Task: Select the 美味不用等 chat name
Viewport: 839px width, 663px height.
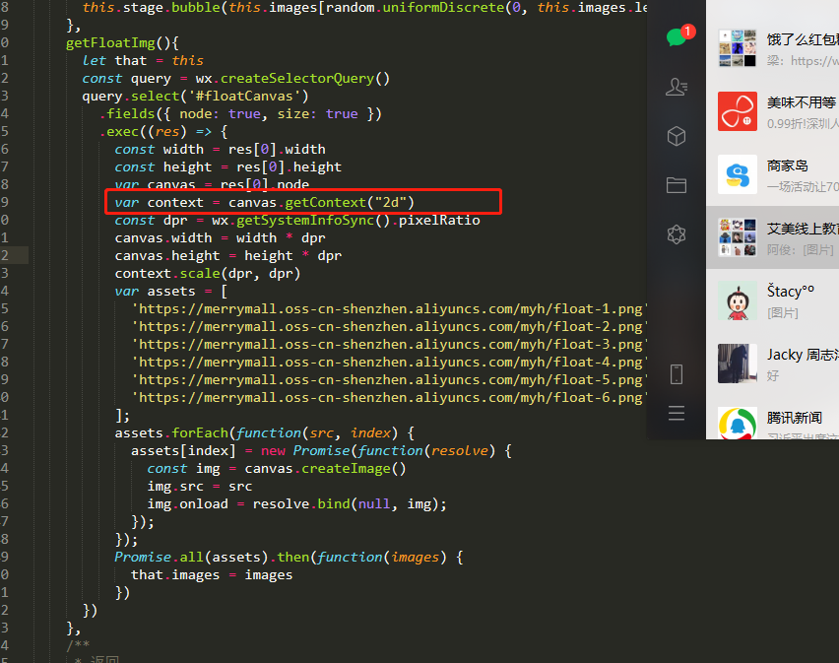Action: click(x=802, y=102)
